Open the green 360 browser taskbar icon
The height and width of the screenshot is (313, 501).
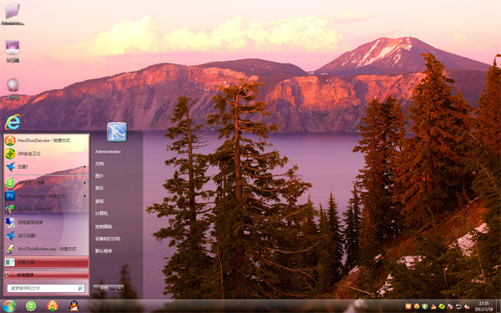pos(31,306)
